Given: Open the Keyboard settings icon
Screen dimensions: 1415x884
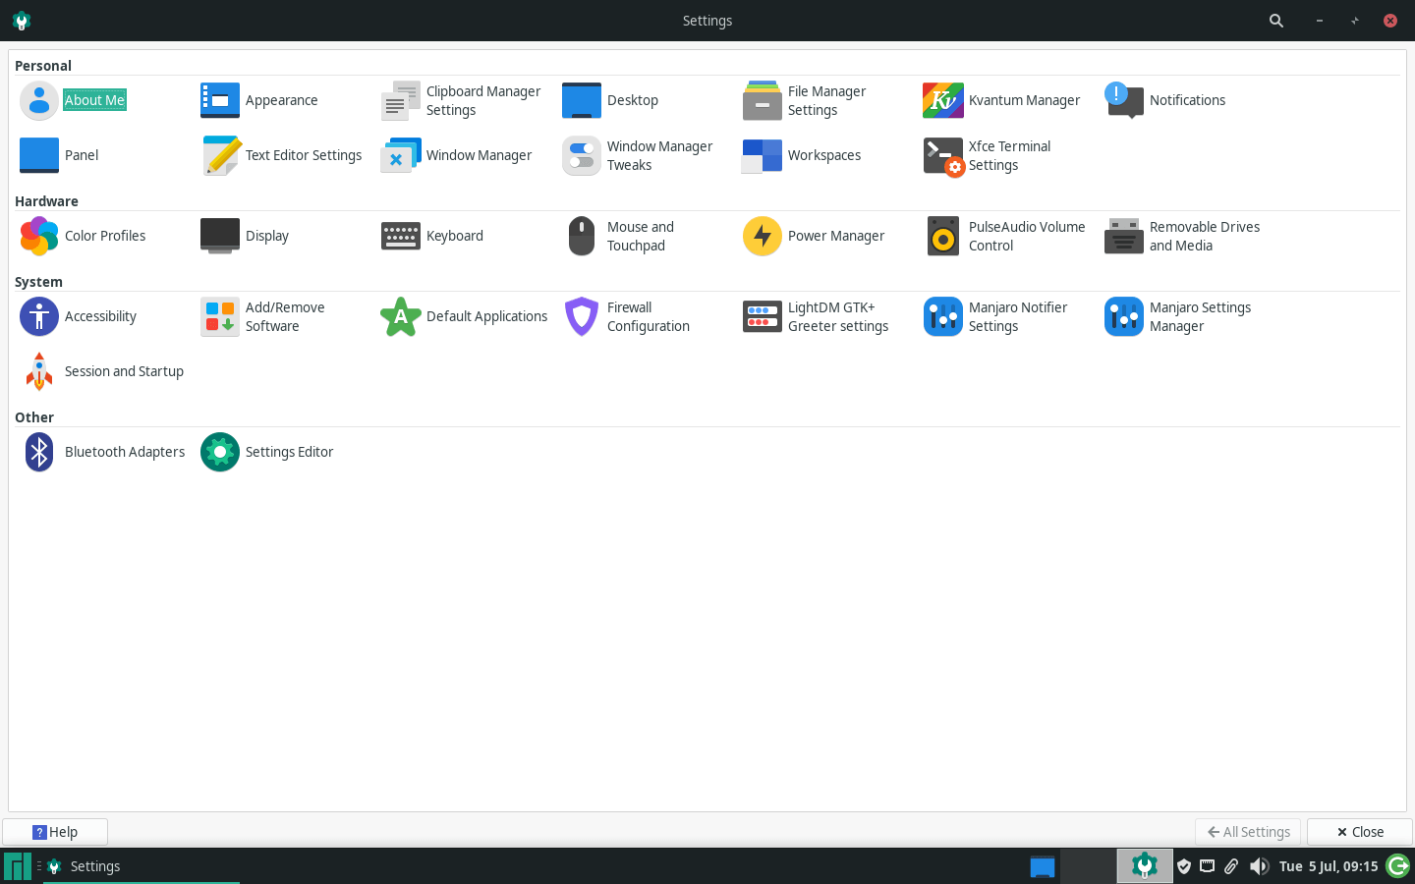Looking at the screenshot, I should coord(401,236).
